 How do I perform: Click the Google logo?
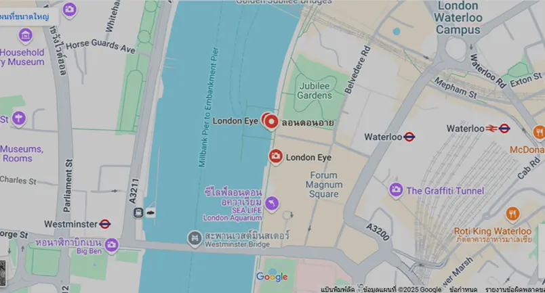[x=272, y=277]
